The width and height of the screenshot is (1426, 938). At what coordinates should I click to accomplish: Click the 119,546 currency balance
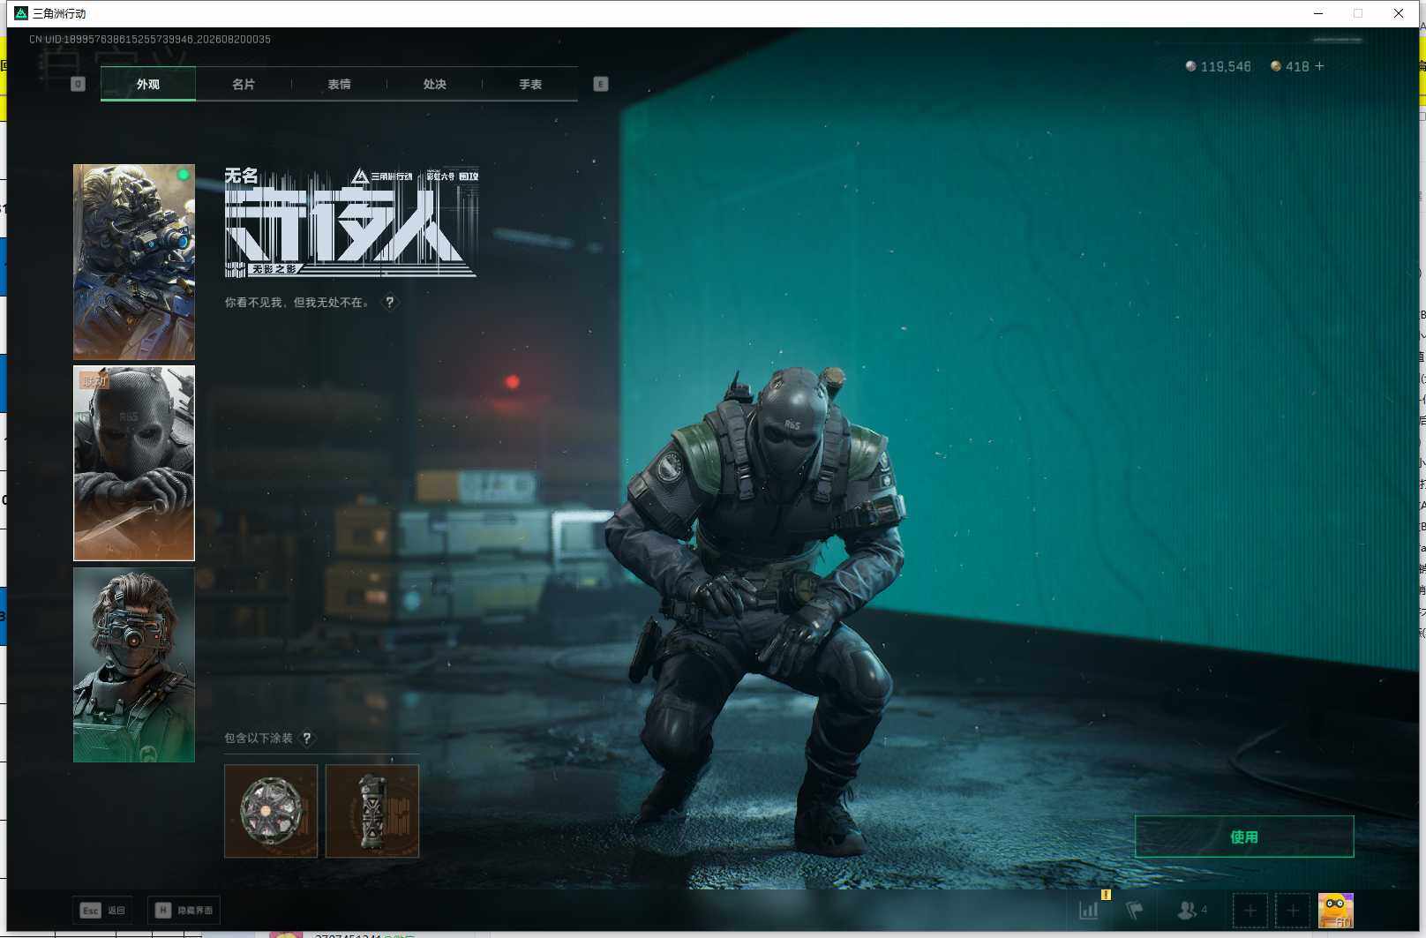click(x=1218, y=66)
